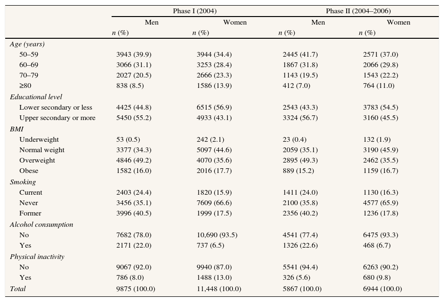Select the Lower secondary or less row label
This screenshot has height=302, width=444.
(x=56, y=107)
